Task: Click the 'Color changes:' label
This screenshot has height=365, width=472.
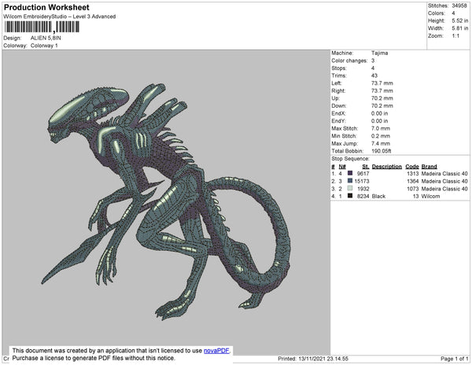Action: [x=349, y=61]
